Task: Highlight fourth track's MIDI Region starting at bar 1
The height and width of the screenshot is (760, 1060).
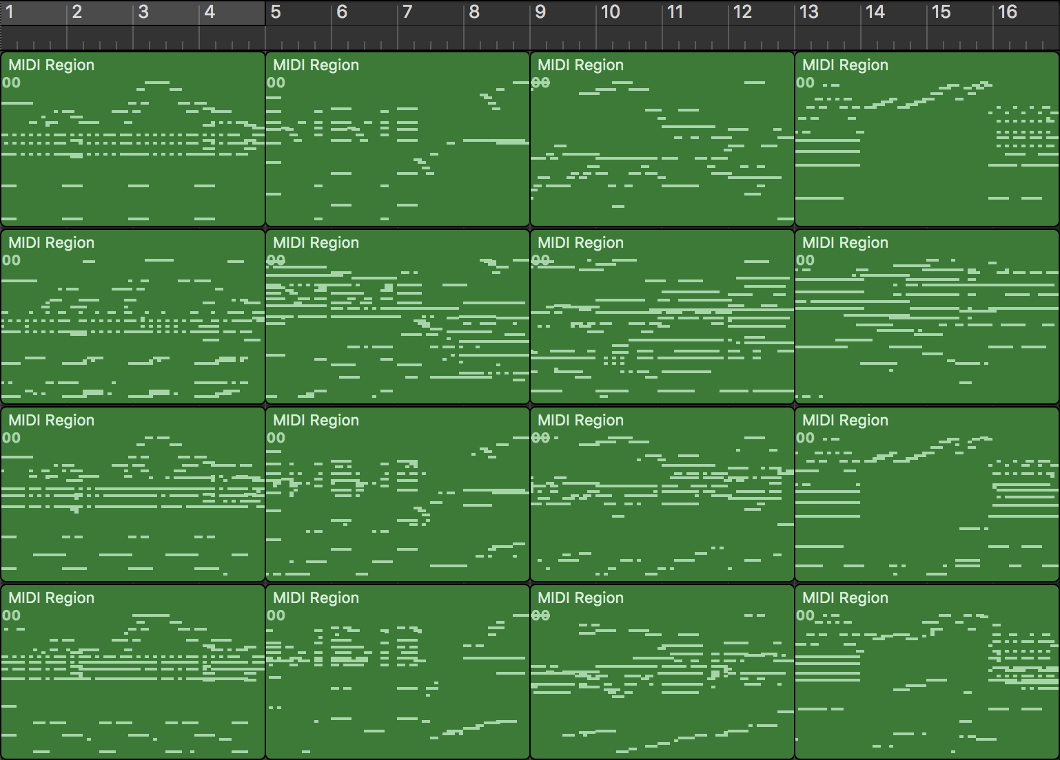Action: tap(133, 672)
